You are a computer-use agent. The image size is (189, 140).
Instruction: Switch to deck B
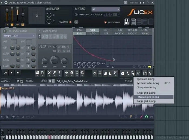pos(53,81)
